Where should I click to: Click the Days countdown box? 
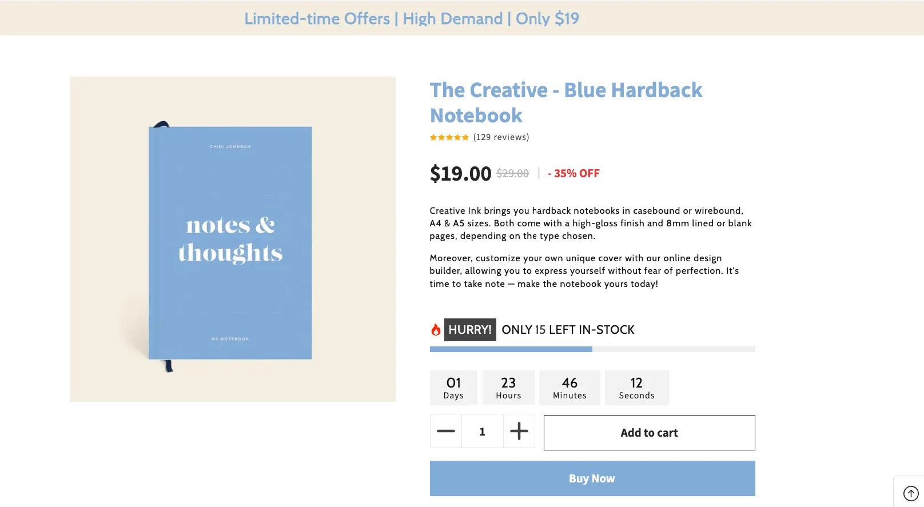[453, 388]
